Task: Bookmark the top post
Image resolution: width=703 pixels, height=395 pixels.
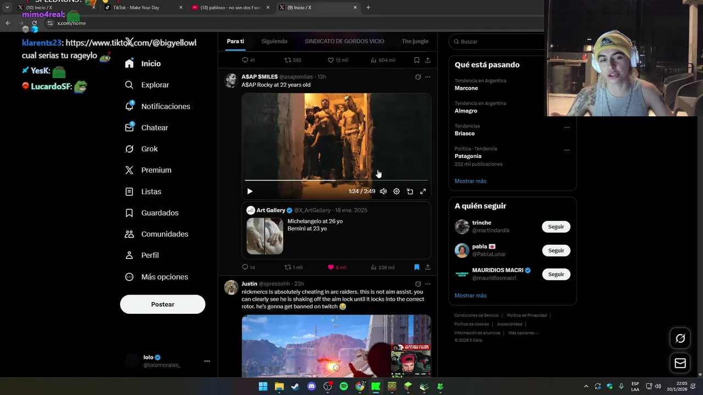Action: [417, 60]
